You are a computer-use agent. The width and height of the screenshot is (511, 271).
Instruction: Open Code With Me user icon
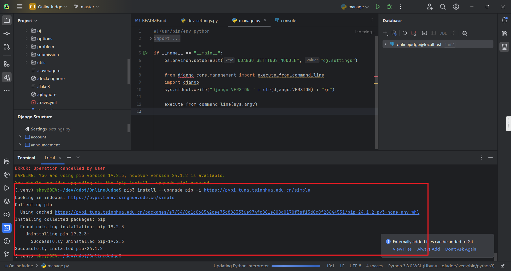[x=430, y=7]
